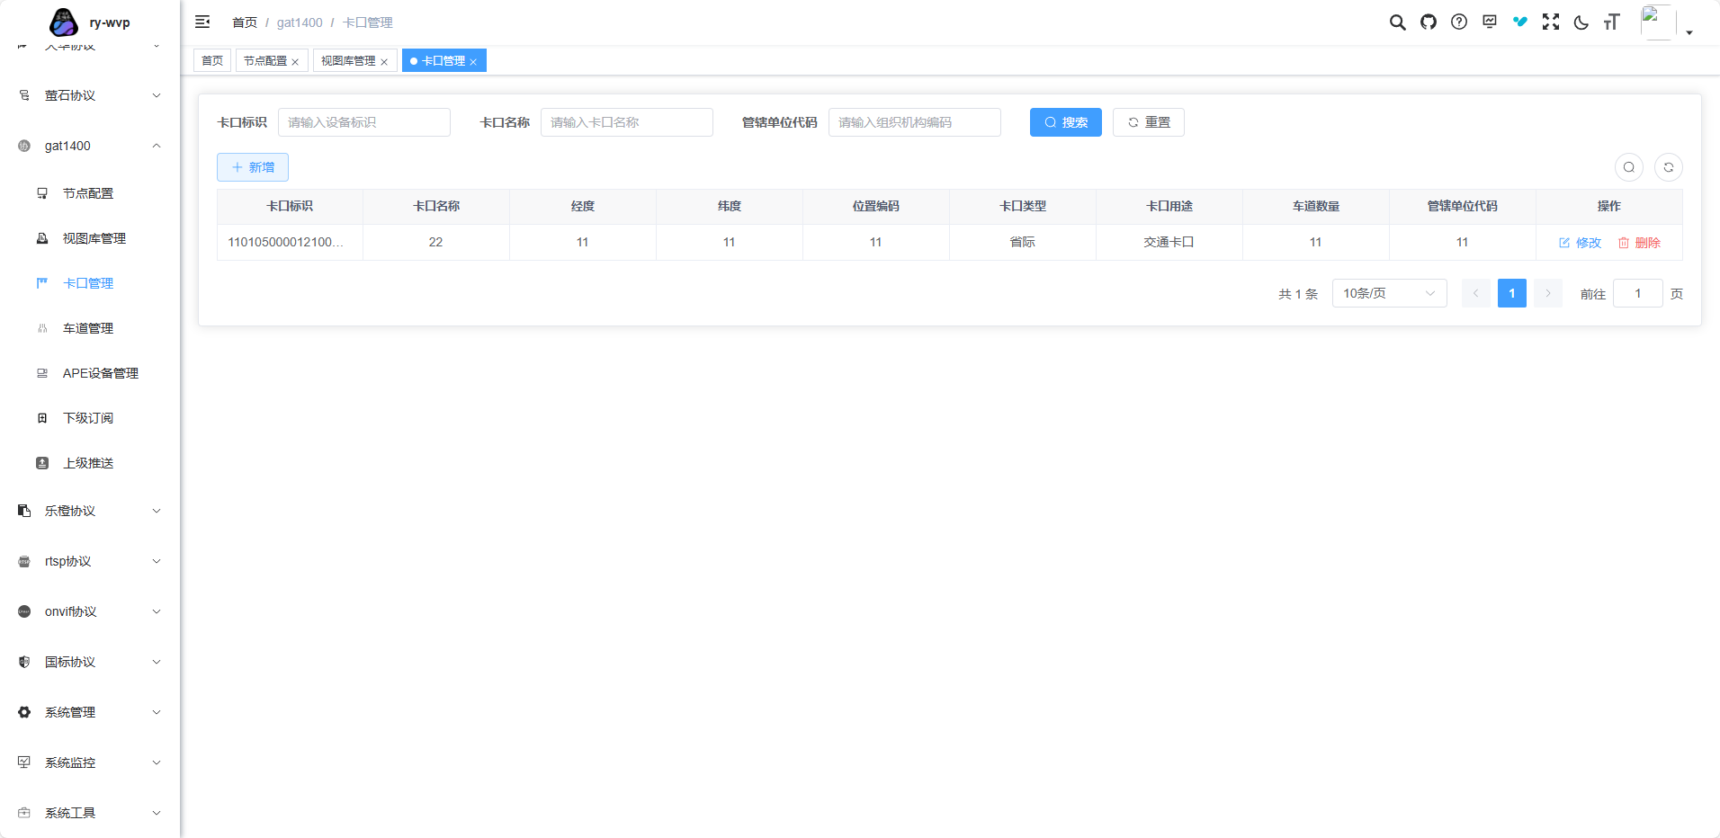Focus the 卡口名称 input field
Image resolution: width=1720 pixels, height=838 pixels.
(626, 122)
